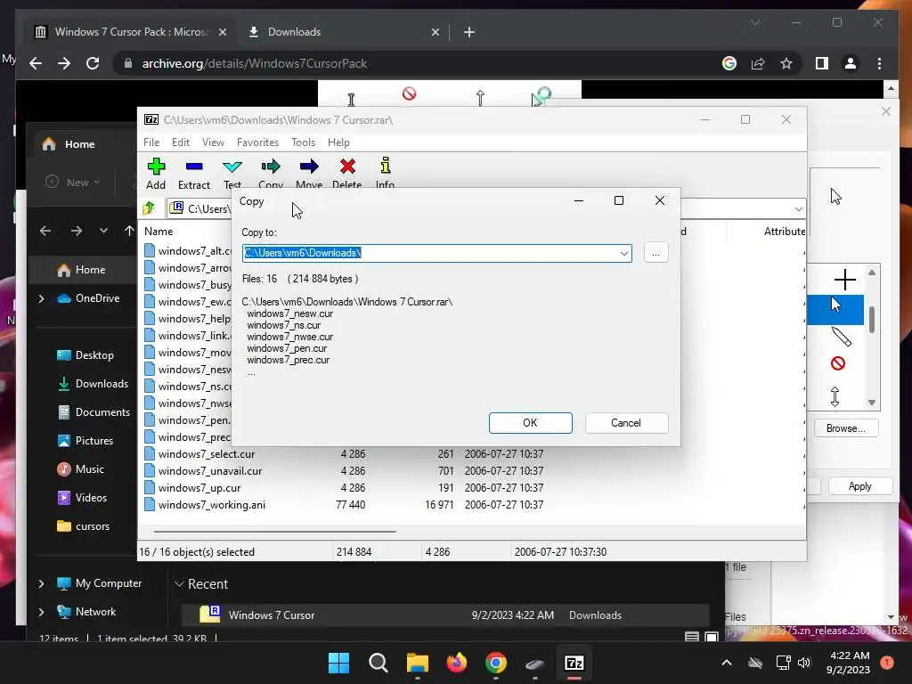Screen dimensions: 912x684
Task: Click the up-folder icon in 7-Zip address bar
Action: click(x=149, y=208)
